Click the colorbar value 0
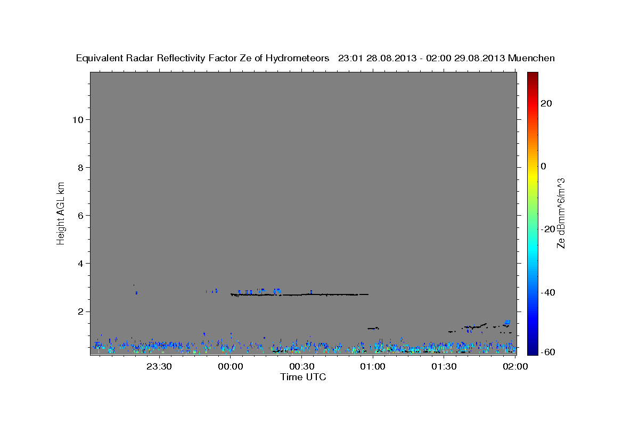The width and height of the screenshot is (639, 426). [x=544, y=166]
